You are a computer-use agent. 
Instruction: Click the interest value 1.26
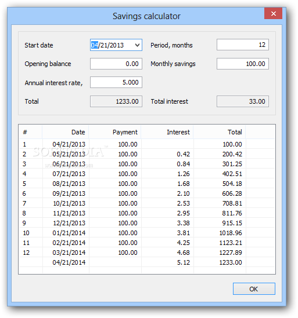(x=184, y=174)
